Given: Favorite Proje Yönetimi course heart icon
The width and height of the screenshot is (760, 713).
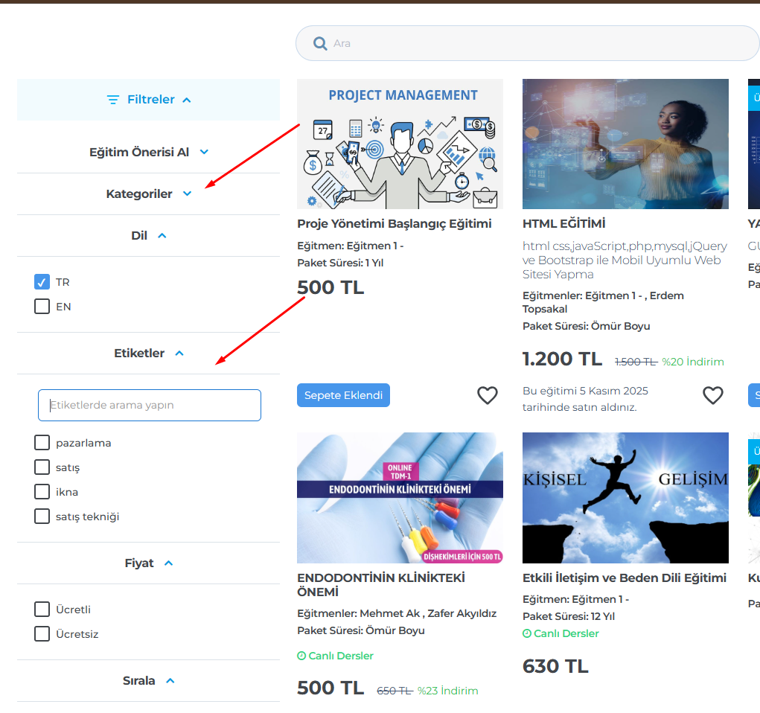Looking at the screenshot, I should point(487,396).
